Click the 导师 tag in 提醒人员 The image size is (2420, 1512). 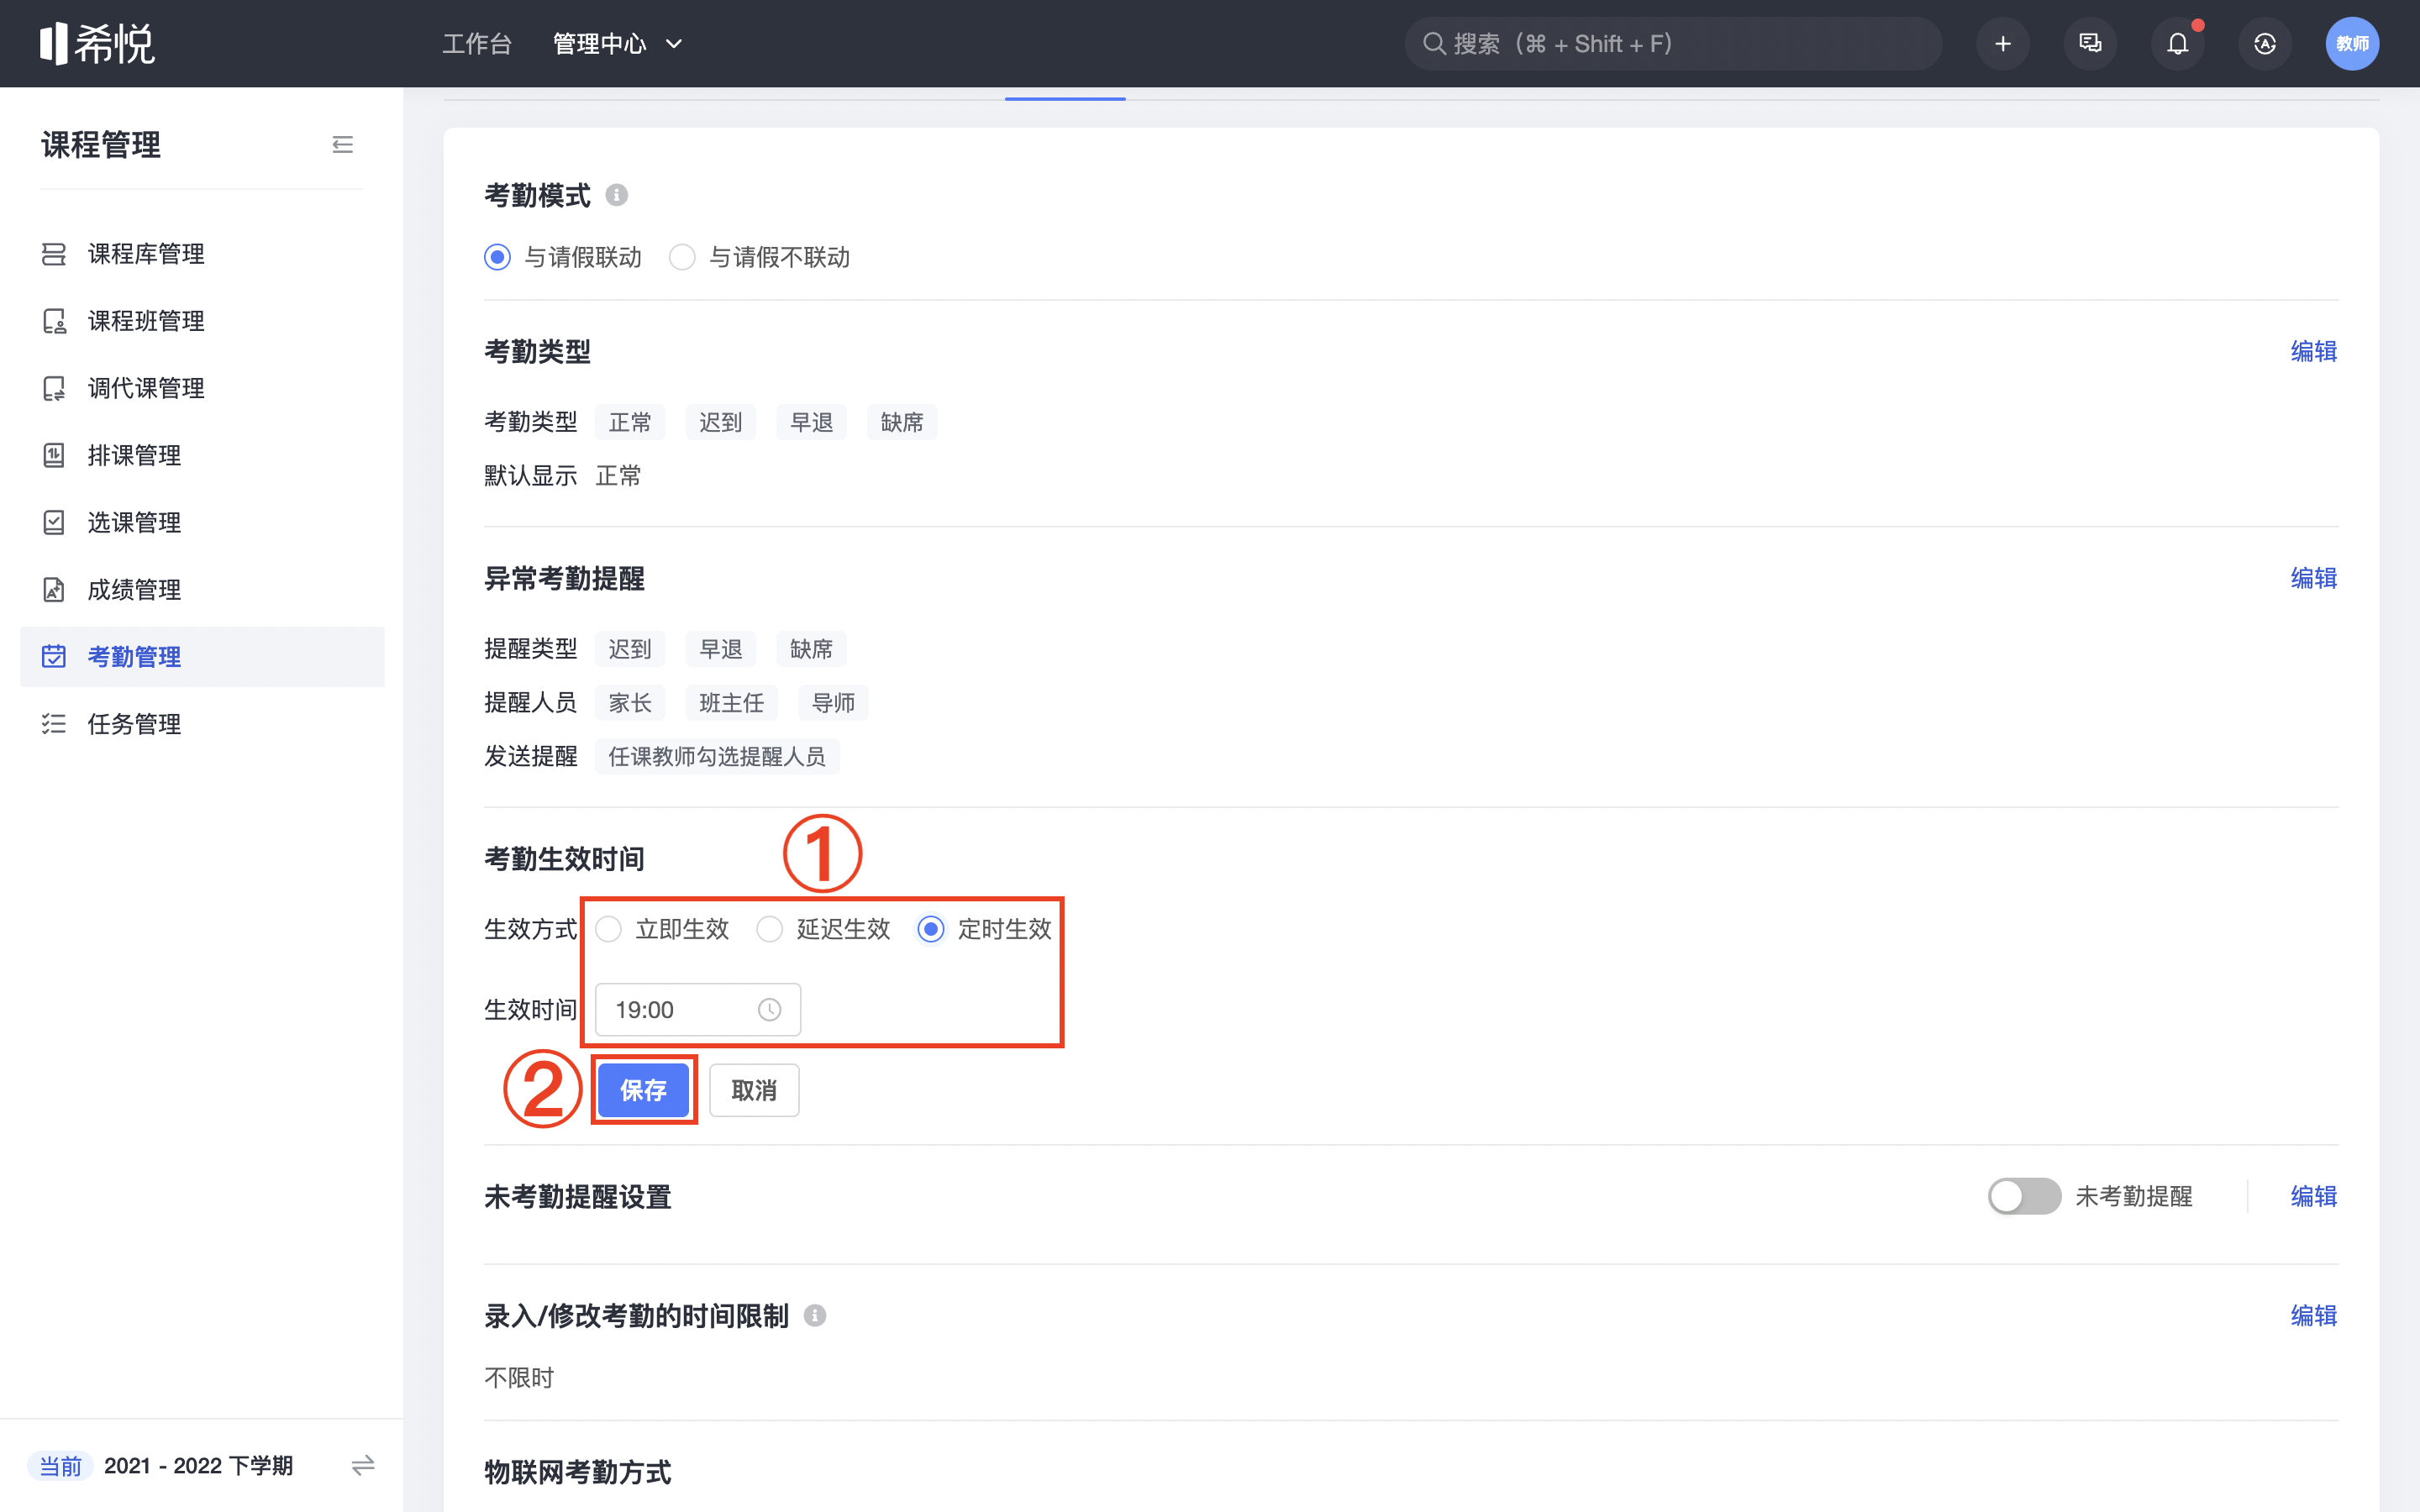[x=833, y=703]
